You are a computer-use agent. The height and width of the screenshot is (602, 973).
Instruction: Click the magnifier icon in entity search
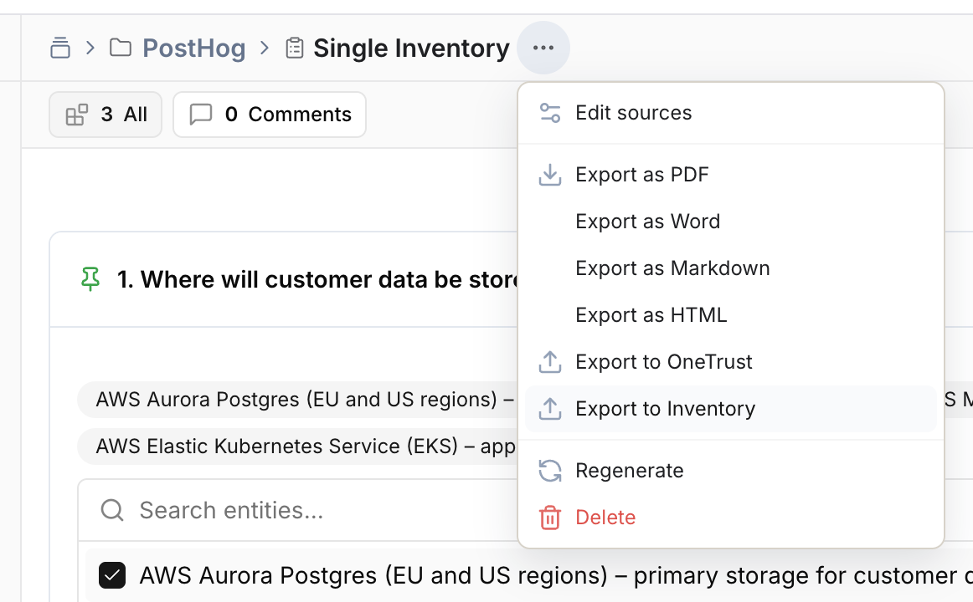click(x=112, y=510)
